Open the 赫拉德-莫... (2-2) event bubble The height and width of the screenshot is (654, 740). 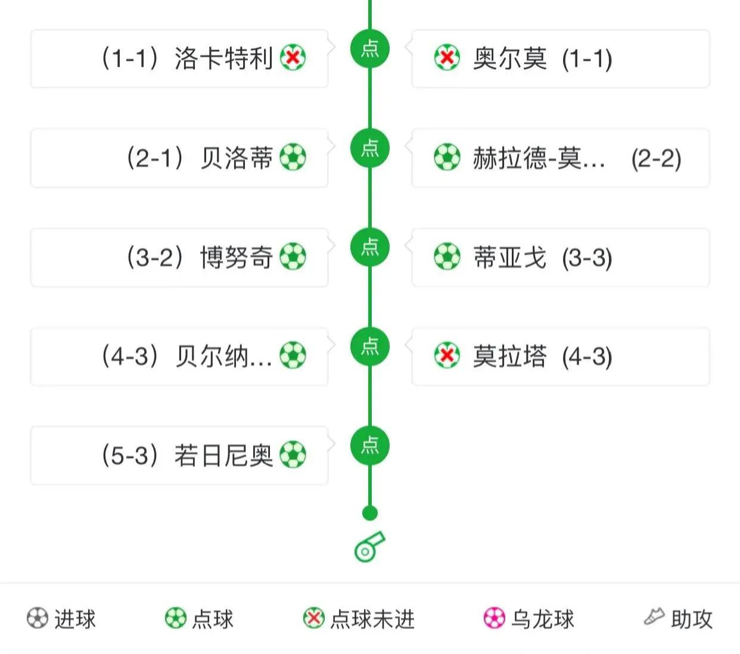click(x=560, y=157)
